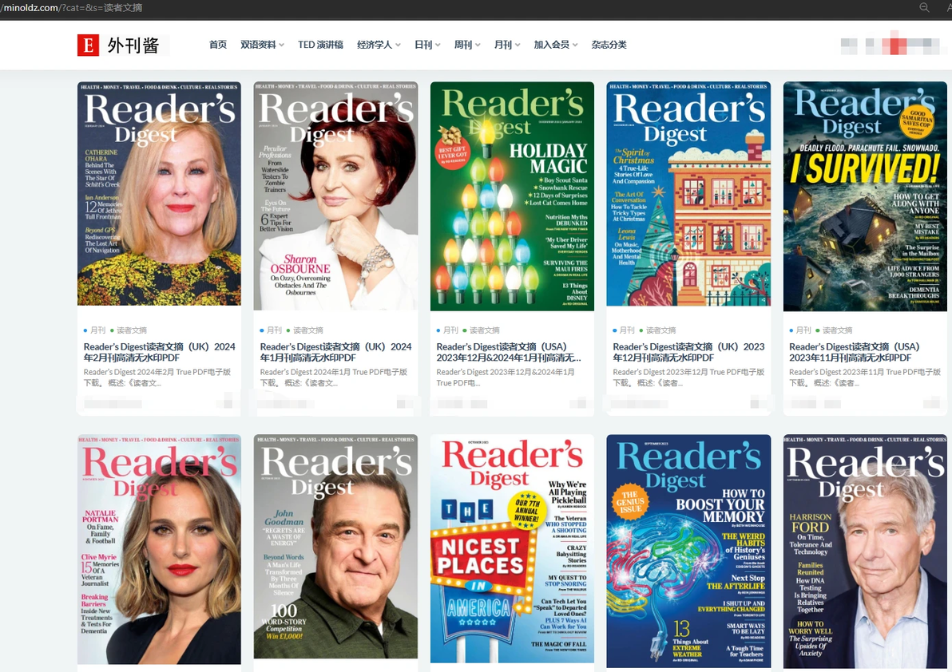Select the 2024年1月 True PDF description text
952x672 pixels.
(x=334, y=378)
